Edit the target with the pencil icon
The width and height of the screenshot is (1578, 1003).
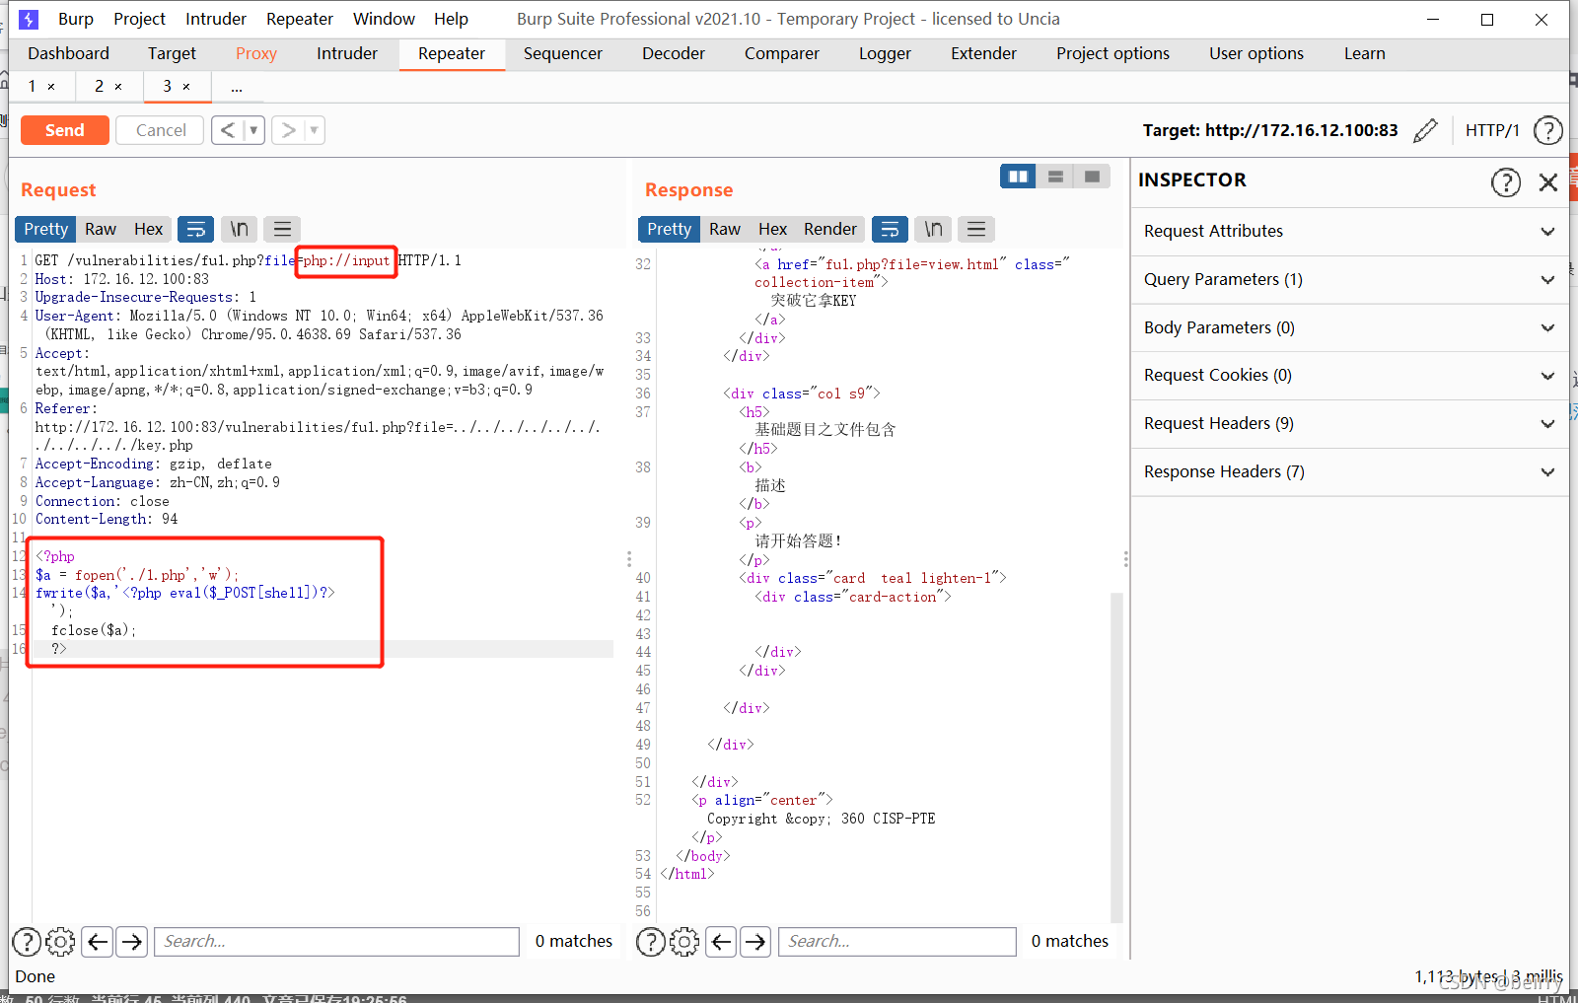point(1425,130)
